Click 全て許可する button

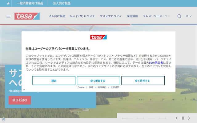[143, 81]
